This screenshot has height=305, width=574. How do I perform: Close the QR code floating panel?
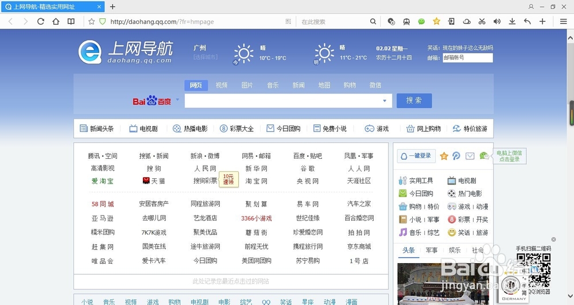click(x=553, y=239)
